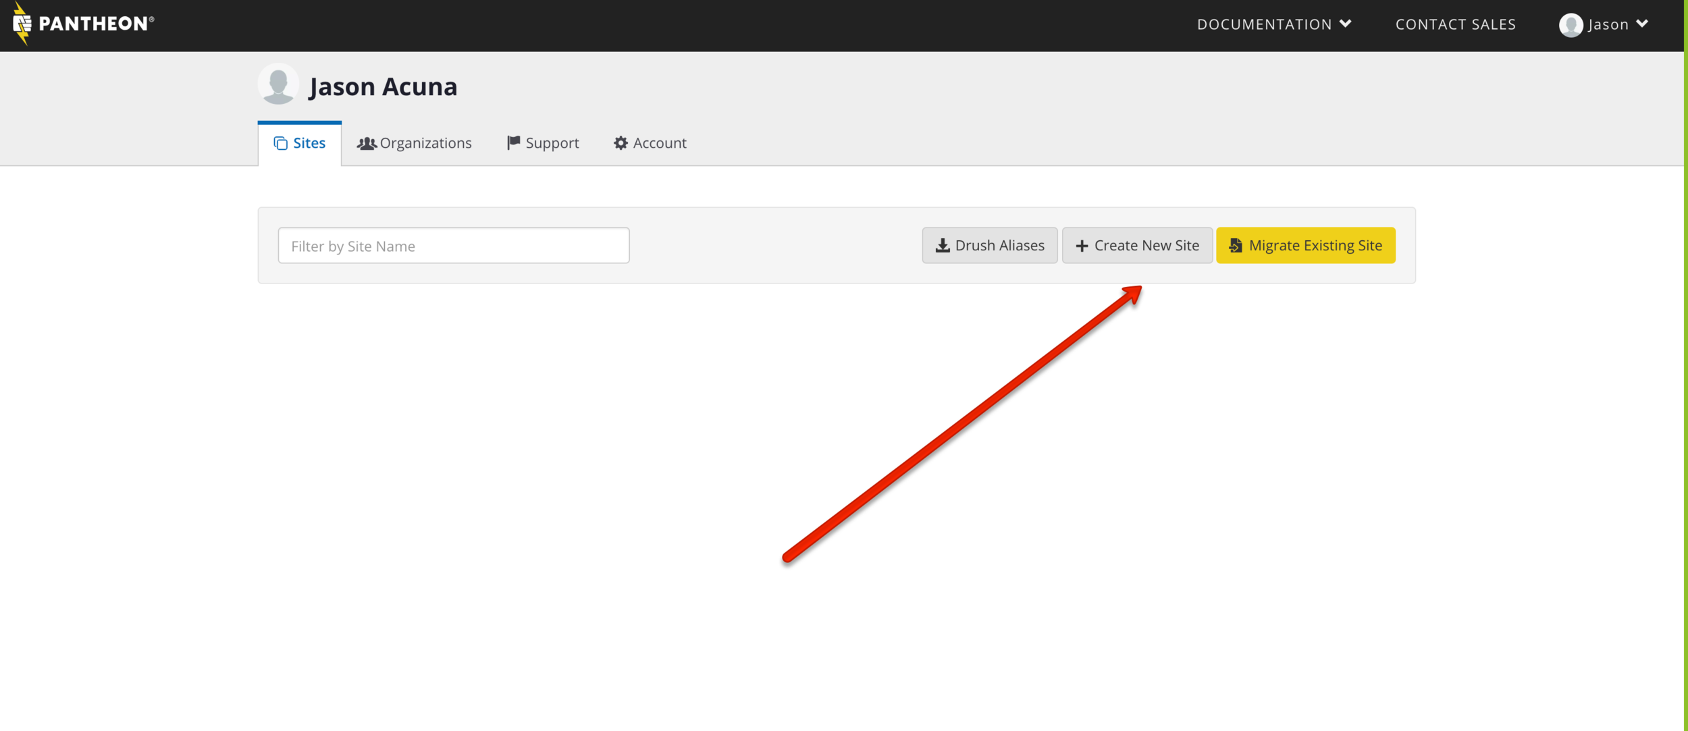This screenshot has width=1688, height=731.
Task: Click the Sites tab stacked-pages icon
Action: [280, 143]
